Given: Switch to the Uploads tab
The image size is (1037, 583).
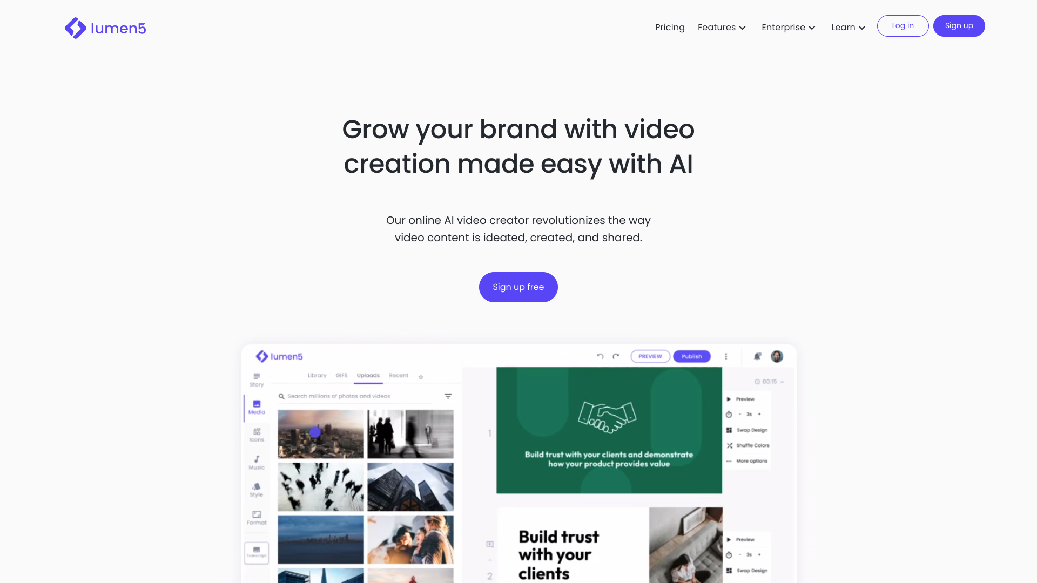Looking at the screenshot, I should [x=368, y=375].
